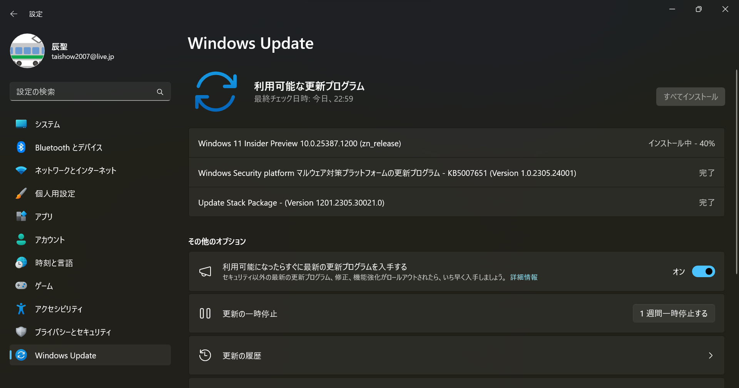The width and height of the screenshot is (739, 388).
Task: Open アプリ settings page
Action: 90,217
